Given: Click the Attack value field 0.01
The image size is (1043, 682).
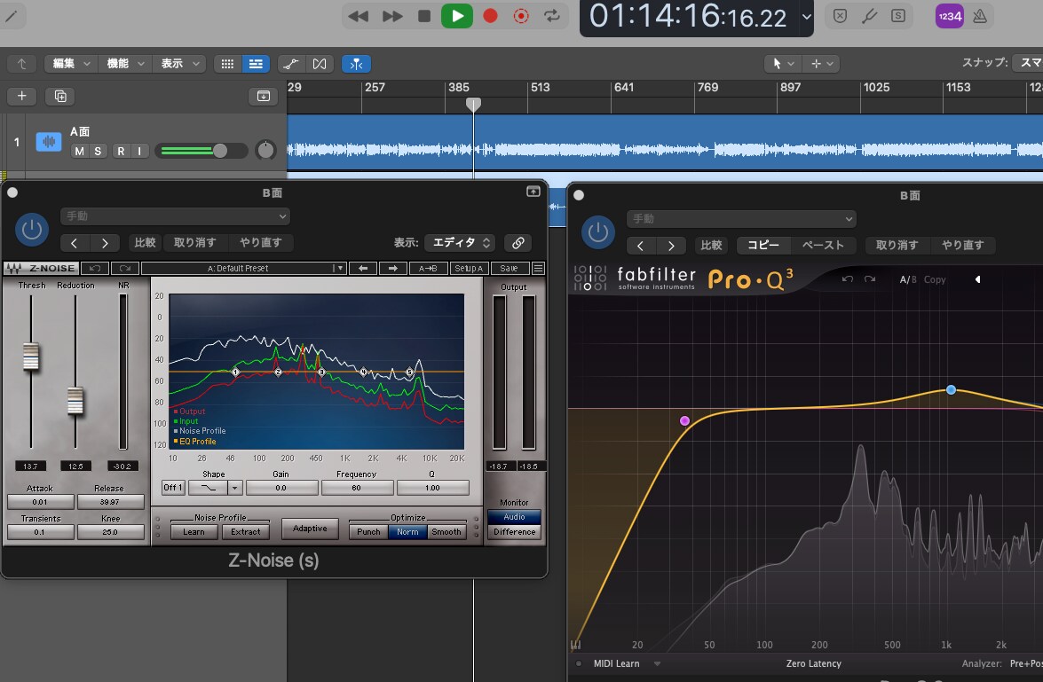Looking at the screenshot, I should pyautogui.click(x=40, y=502).
